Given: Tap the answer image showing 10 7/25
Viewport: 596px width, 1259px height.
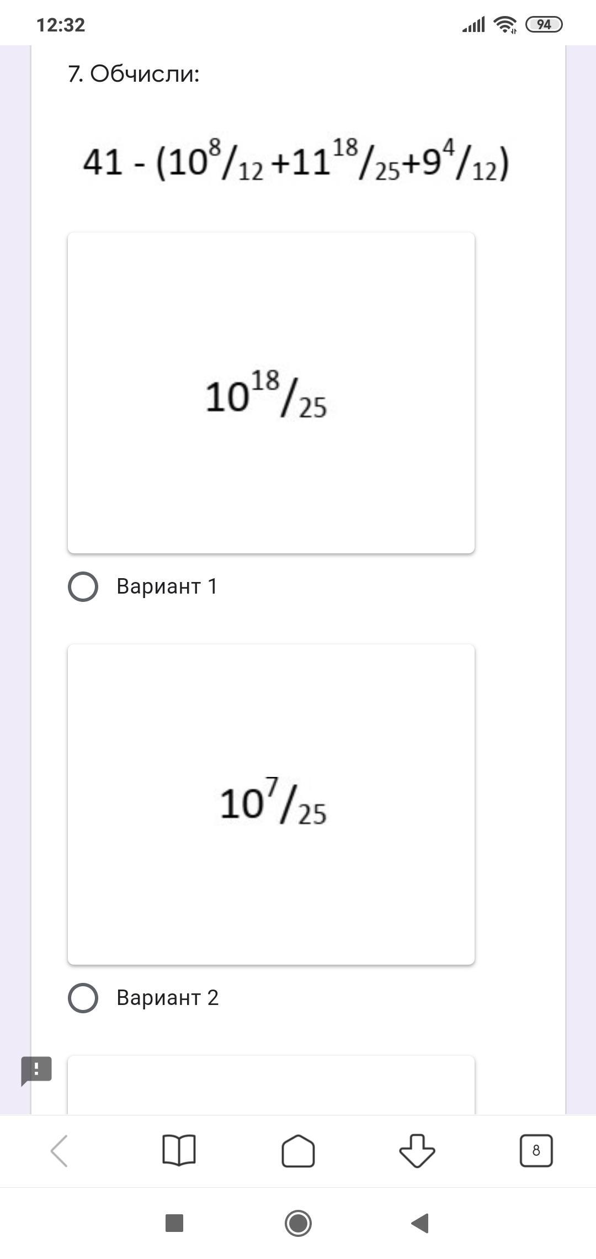Looking at the screenshot, I should pyautogui.click(x=271, y=804).
